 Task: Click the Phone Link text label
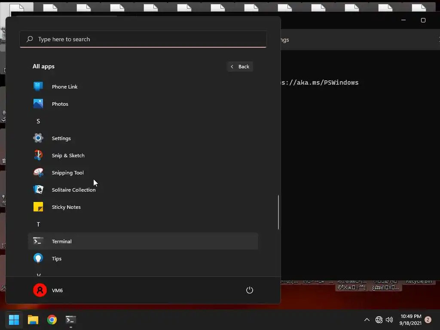64,87
